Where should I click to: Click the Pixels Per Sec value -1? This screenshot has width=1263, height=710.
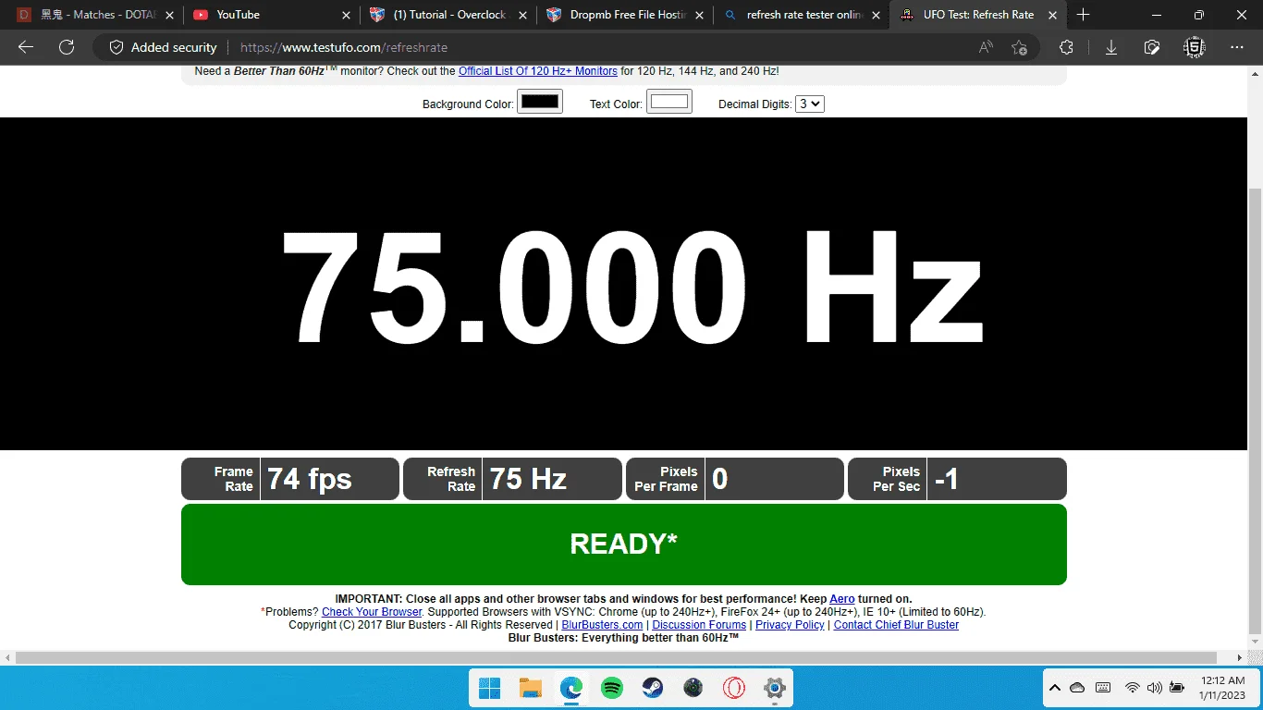[946, 479]
